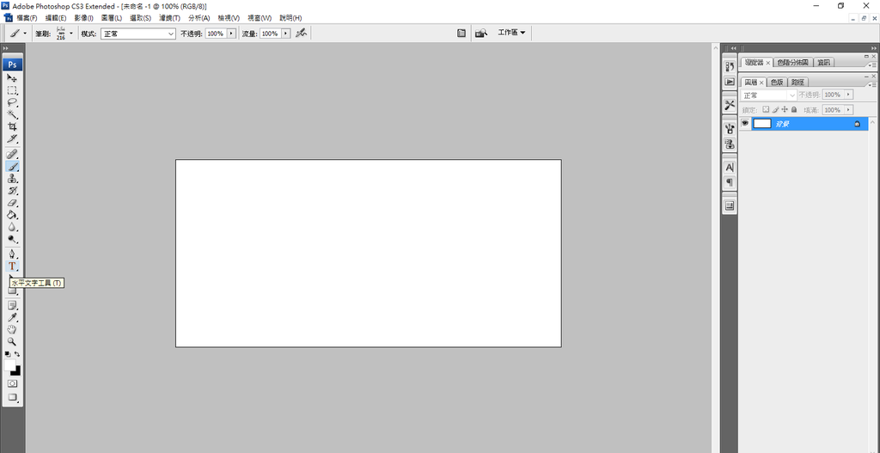Select the Move tool
880x453 pixels.
coord(12,78)
